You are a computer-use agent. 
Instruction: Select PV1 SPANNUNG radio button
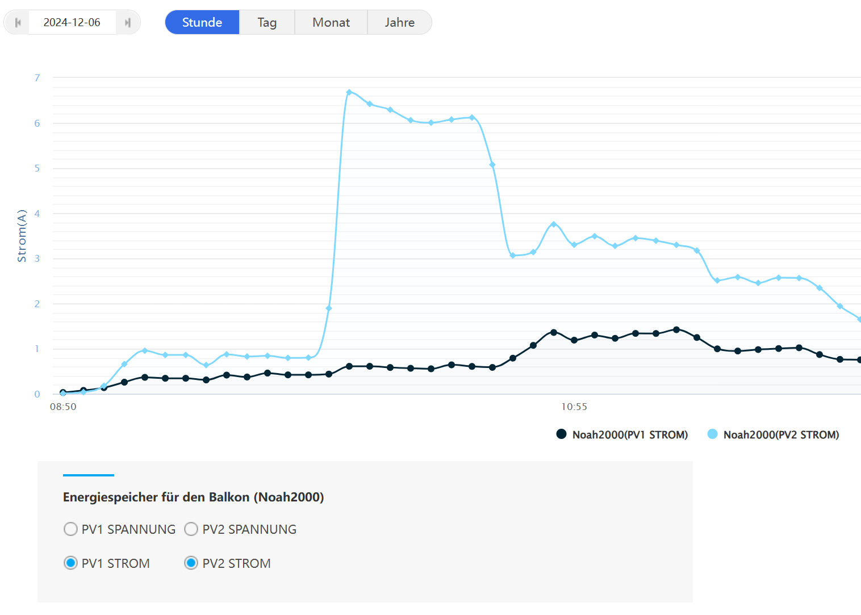point(70,529)
